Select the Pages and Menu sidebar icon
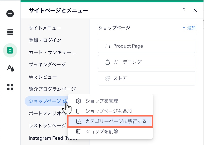Screen dimensions: 204x145 coord(10,50)
